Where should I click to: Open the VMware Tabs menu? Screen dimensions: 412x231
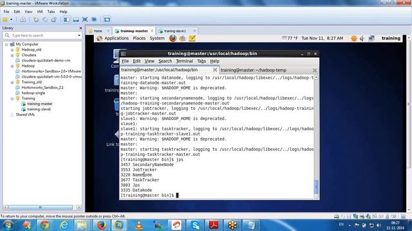(x=51, y=12)
